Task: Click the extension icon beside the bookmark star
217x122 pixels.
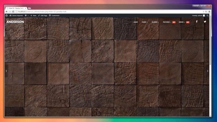Action: (206, 12)
